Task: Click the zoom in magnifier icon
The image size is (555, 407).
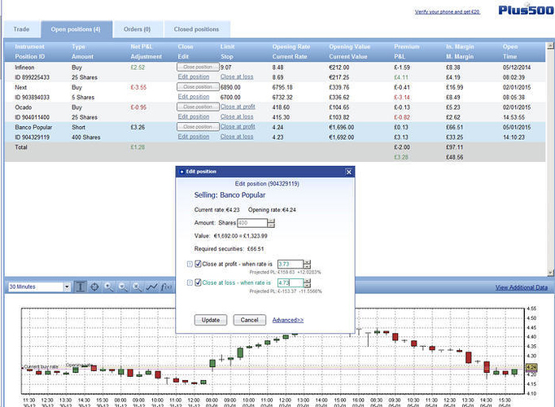Action: point(109,287)
